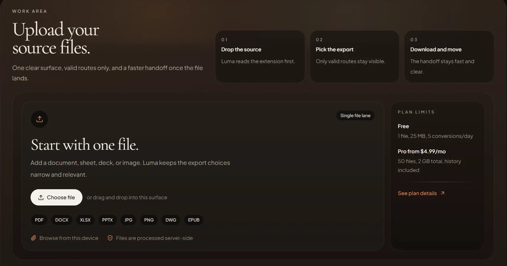Select the PPTX format chip
This screenshot has width=507, height=266.
point(107,220)
